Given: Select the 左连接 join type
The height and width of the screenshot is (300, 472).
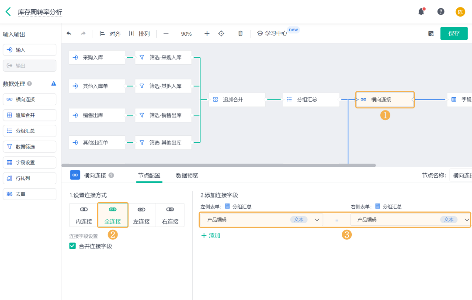Looking at the screenshot, I should pos(141,215).
